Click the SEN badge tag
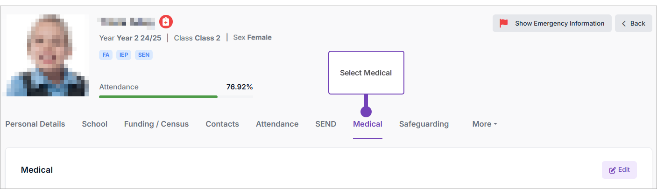 tap(144, 55)
